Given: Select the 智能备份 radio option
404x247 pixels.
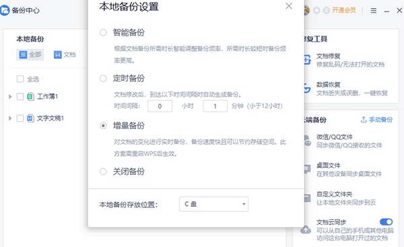Looking at the screenshot, I should tap(103, 33).
